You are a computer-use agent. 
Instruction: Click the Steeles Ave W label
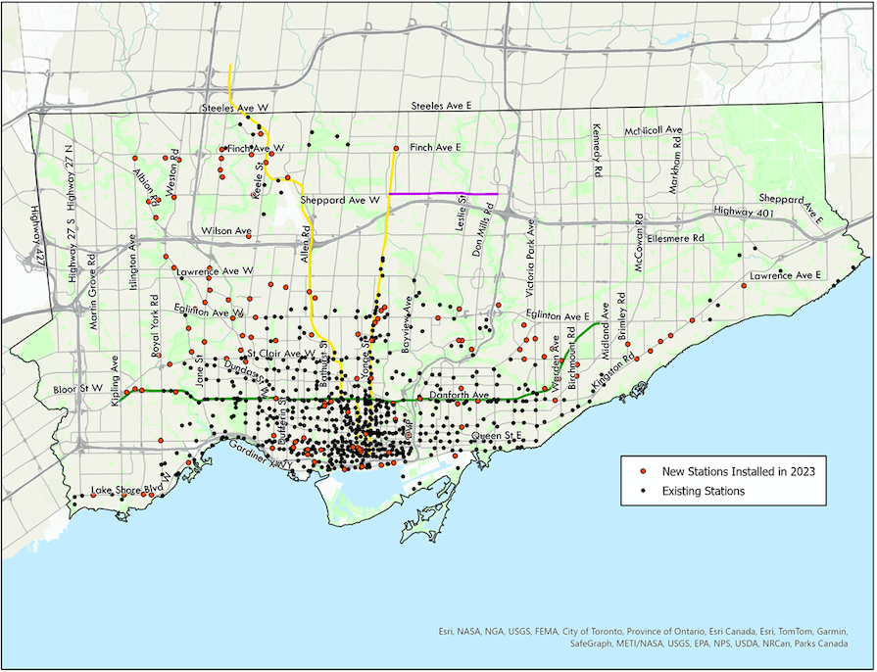(x=234, y=107)
